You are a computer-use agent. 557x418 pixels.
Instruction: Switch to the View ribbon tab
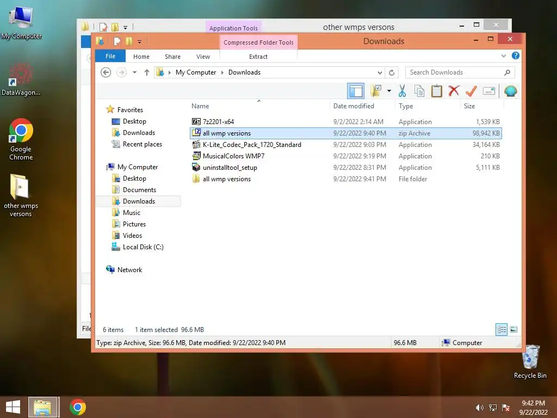pyautogui.click(x=203, y=57)
